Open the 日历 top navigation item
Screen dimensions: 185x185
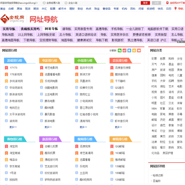pos(169,9)
